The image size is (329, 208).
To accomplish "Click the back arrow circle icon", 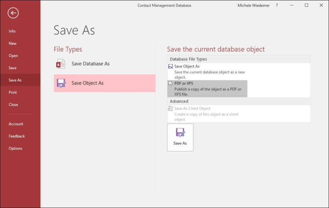I will (x=13, y=13).
